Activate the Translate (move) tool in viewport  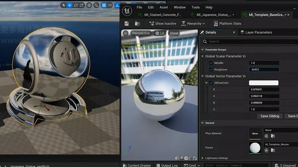(x=69, y=5)
